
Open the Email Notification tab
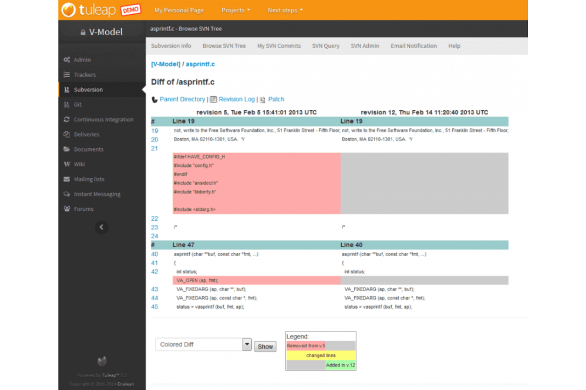click(413, 46)
